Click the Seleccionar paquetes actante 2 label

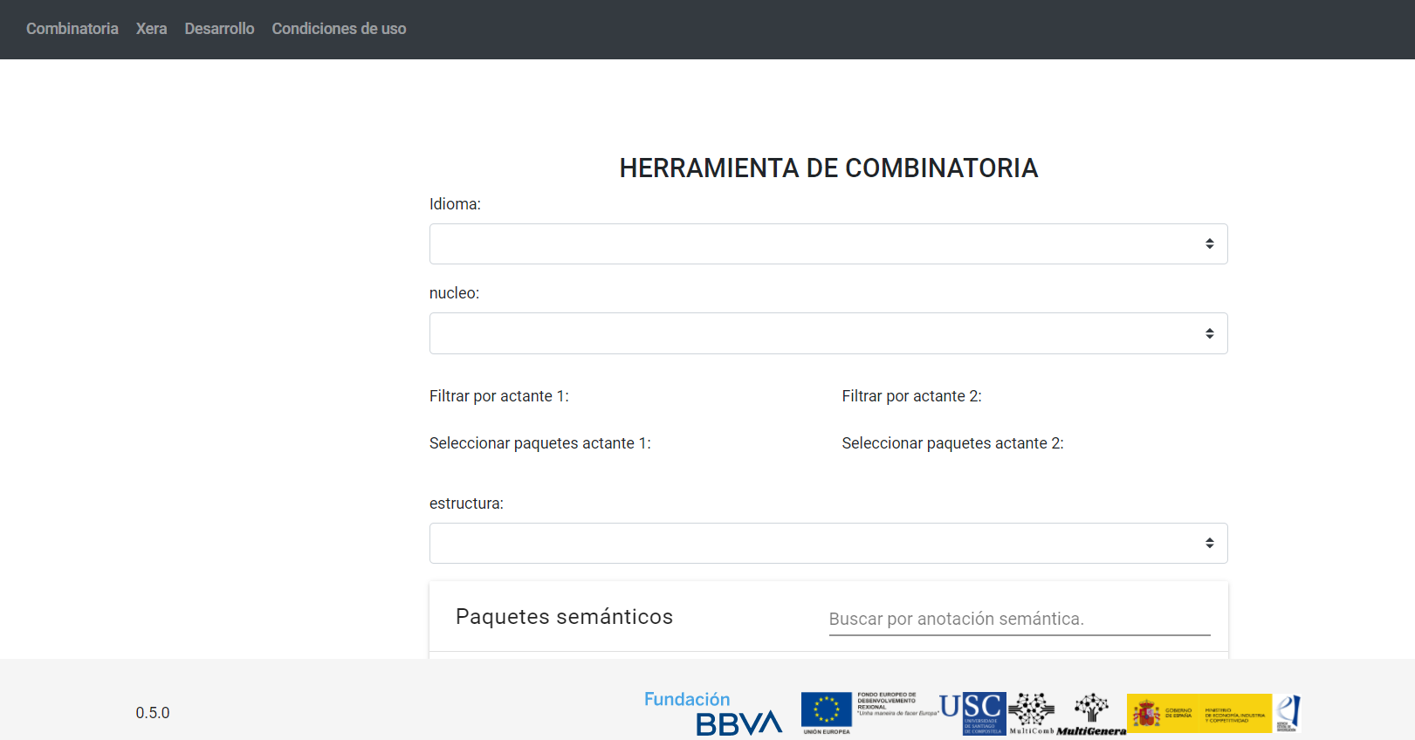tap(952, 443)
